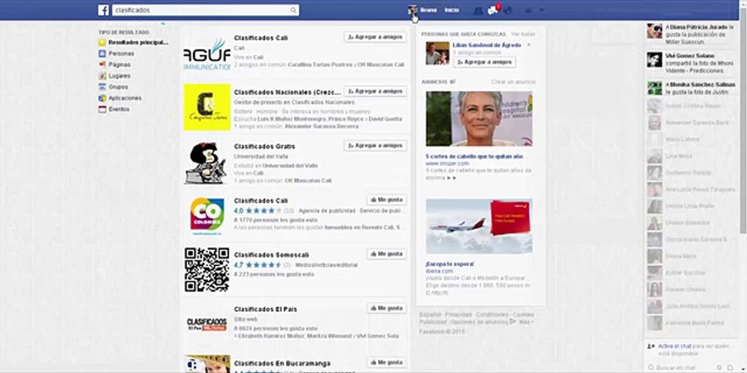Click the profile picture beside Ileana
The height and width of the screenshot is (373, 747).
click(x=413, y=10)
